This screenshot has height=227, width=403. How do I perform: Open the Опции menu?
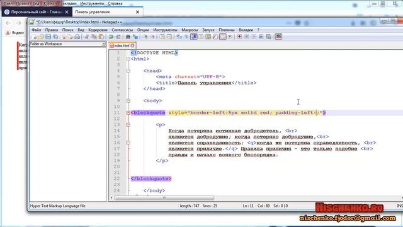click(143, 30)
